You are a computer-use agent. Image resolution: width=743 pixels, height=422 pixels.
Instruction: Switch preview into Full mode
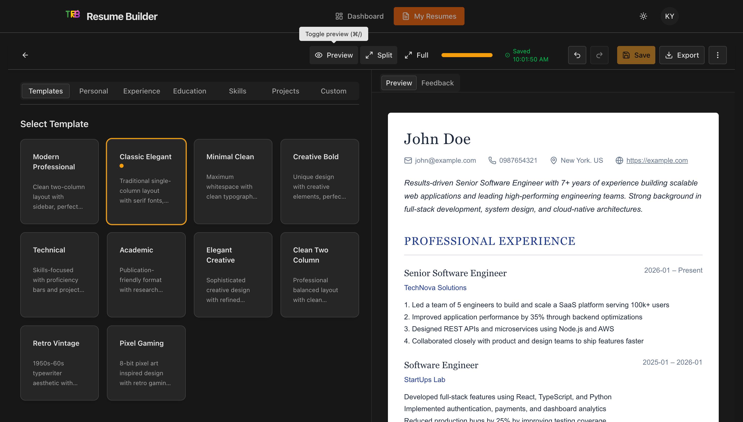(x=416, y=55)
